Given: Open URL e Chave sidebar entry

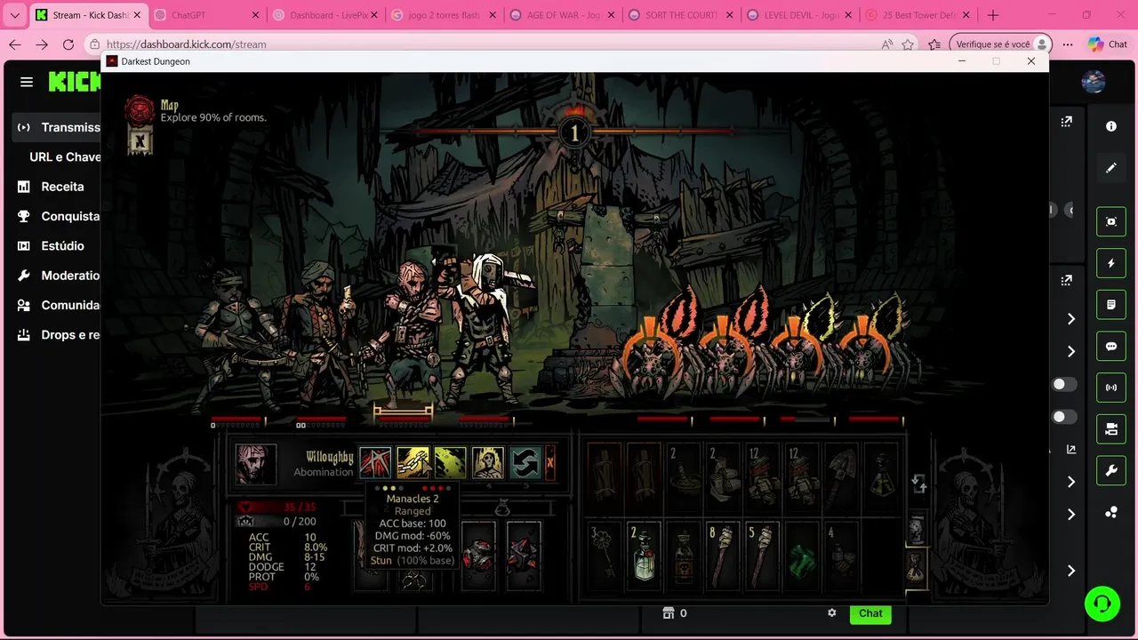Looking at the screenshot, I should [x=65, y=157].
